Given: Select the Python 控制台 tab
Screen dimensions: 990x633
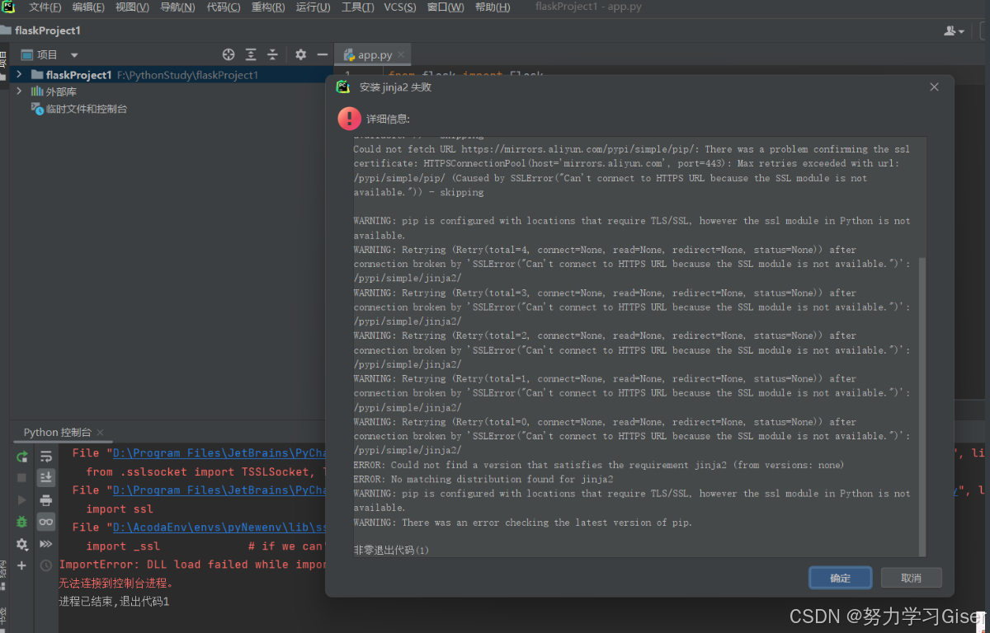Looking at the screenshot, I should point(57,432).
